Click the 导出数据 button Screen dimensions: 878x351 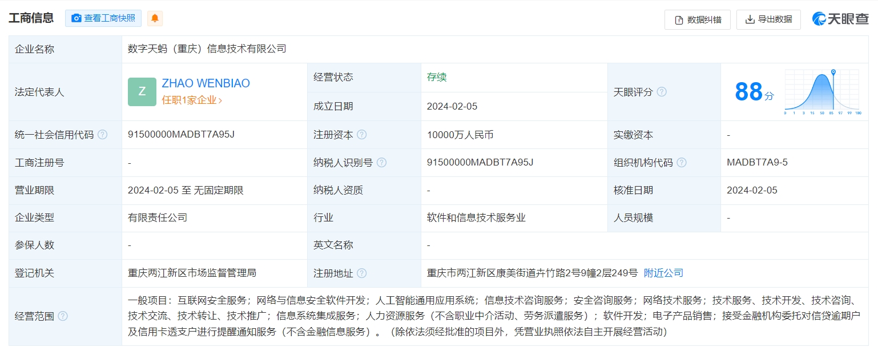(768, 19)
